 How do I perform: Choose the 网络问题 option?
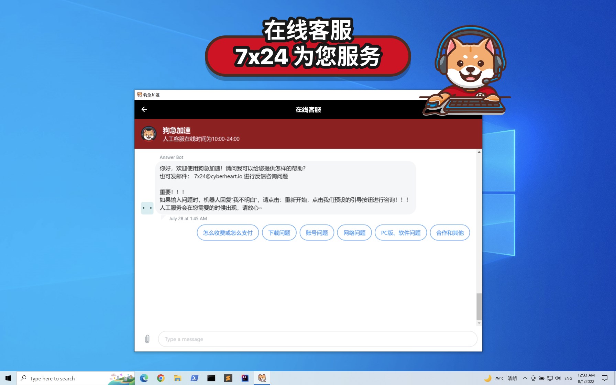(354, 233)
